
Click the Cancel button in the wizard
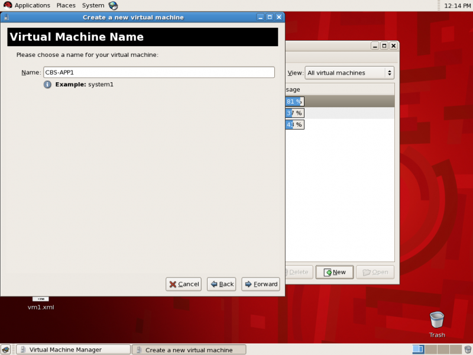pyautogui.click(x=183, y=284)
